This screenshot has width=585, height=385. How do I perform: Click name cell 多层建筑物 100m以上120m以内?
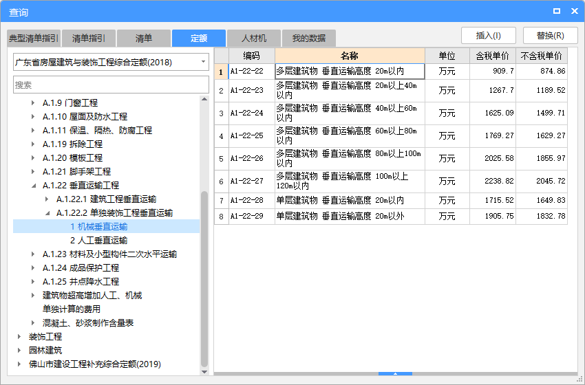click(x=350, y=181)
